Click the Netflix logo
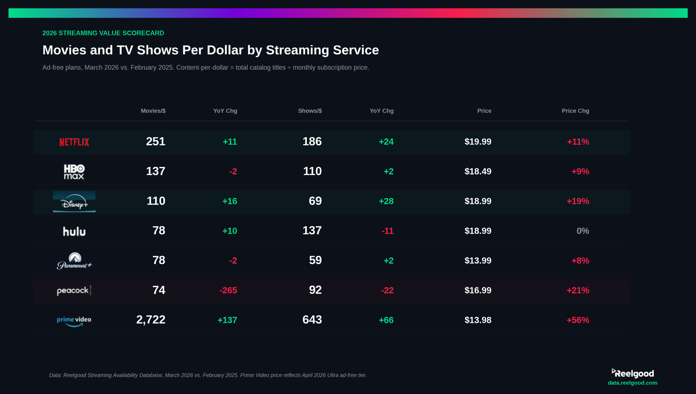Image resolution: width=696 pixels, height=394 pixels. tap(74, 142)
